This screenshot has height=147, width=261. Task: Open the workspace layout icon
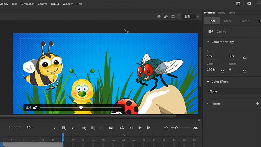click(238, 4)
